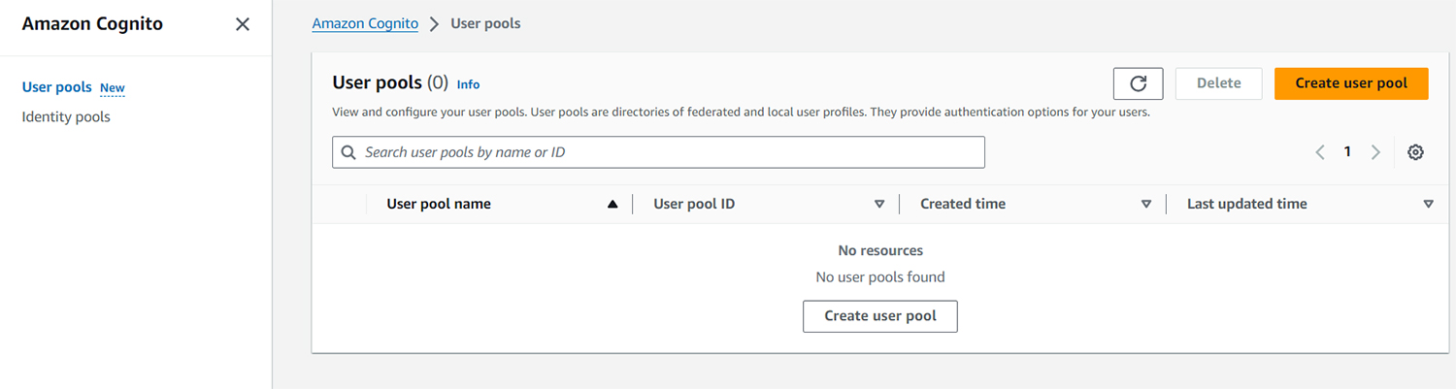Sort by Created time column arrow
1456x389 pixels.
pos(1146,204)
